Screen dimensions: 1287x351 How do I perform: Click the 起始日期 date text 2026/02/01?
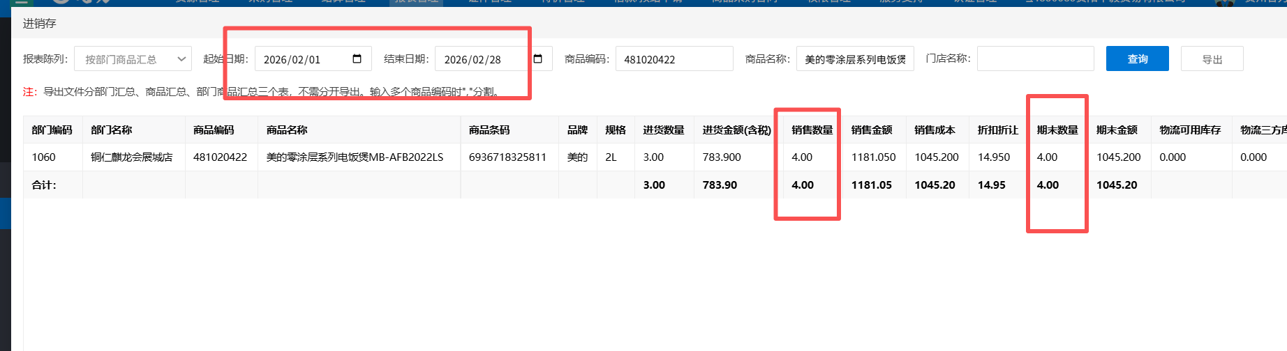pos(292,60)
